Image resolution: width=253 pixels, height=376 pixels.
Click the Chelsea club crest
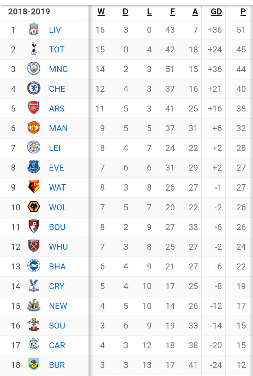tap(34, 88)
